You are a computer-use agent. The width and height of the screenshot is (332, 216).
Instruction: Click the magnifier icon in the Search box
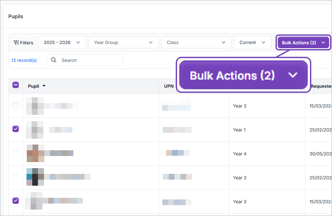click(x=54, y=60)
